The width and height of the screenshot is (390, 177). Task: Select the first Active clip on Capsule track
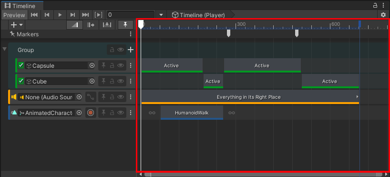coord(172,65)
